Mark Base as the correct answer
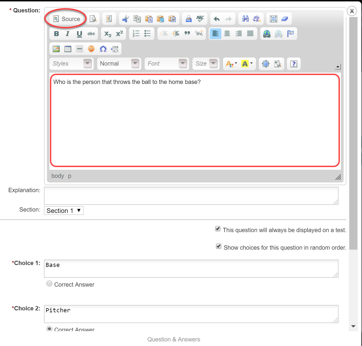The width and height of the screenshot is (362, 346). click(49, 283)
